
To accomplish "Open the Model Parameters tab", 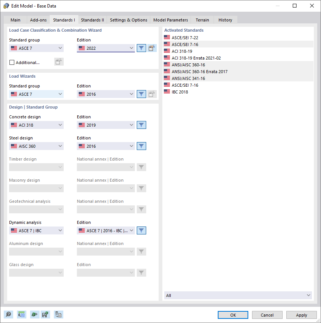I will [x=170, y=20].
